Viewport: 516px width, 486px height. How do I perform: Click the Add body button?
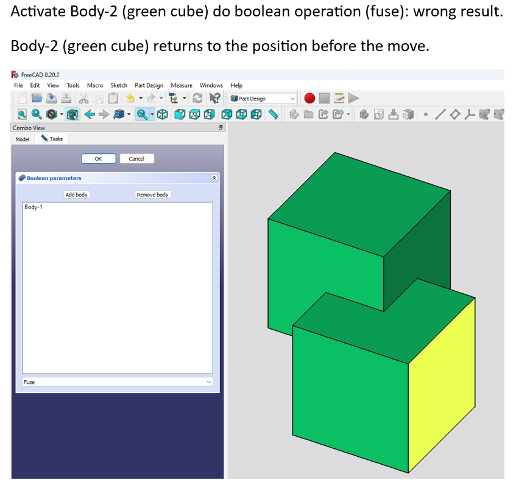tap(77, 194)
